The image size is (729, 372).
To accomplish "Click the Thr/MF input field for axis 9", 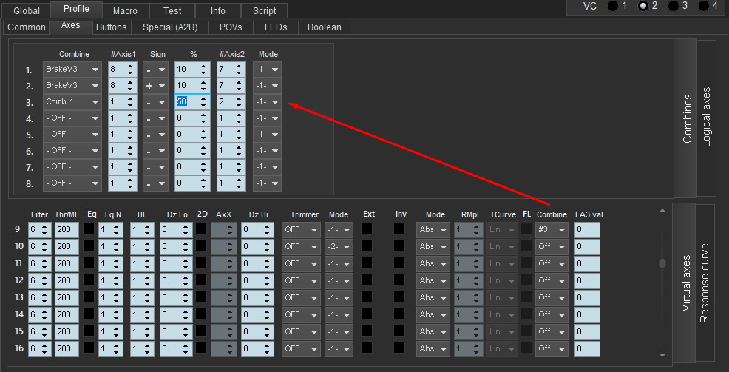I will coord(67,230).
